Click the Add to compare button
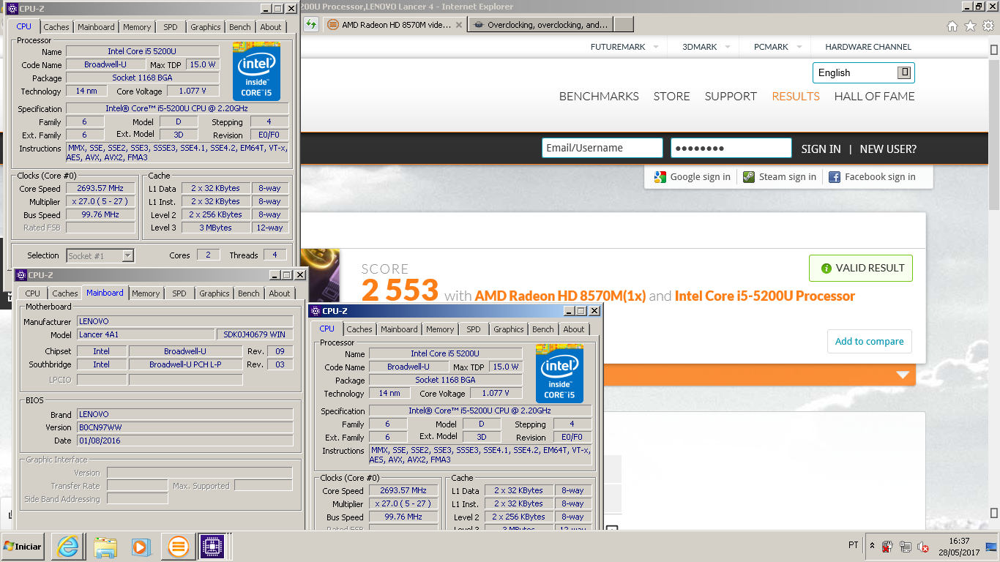This screenshot has width=1000, height=562. click(x=870, y=342)
